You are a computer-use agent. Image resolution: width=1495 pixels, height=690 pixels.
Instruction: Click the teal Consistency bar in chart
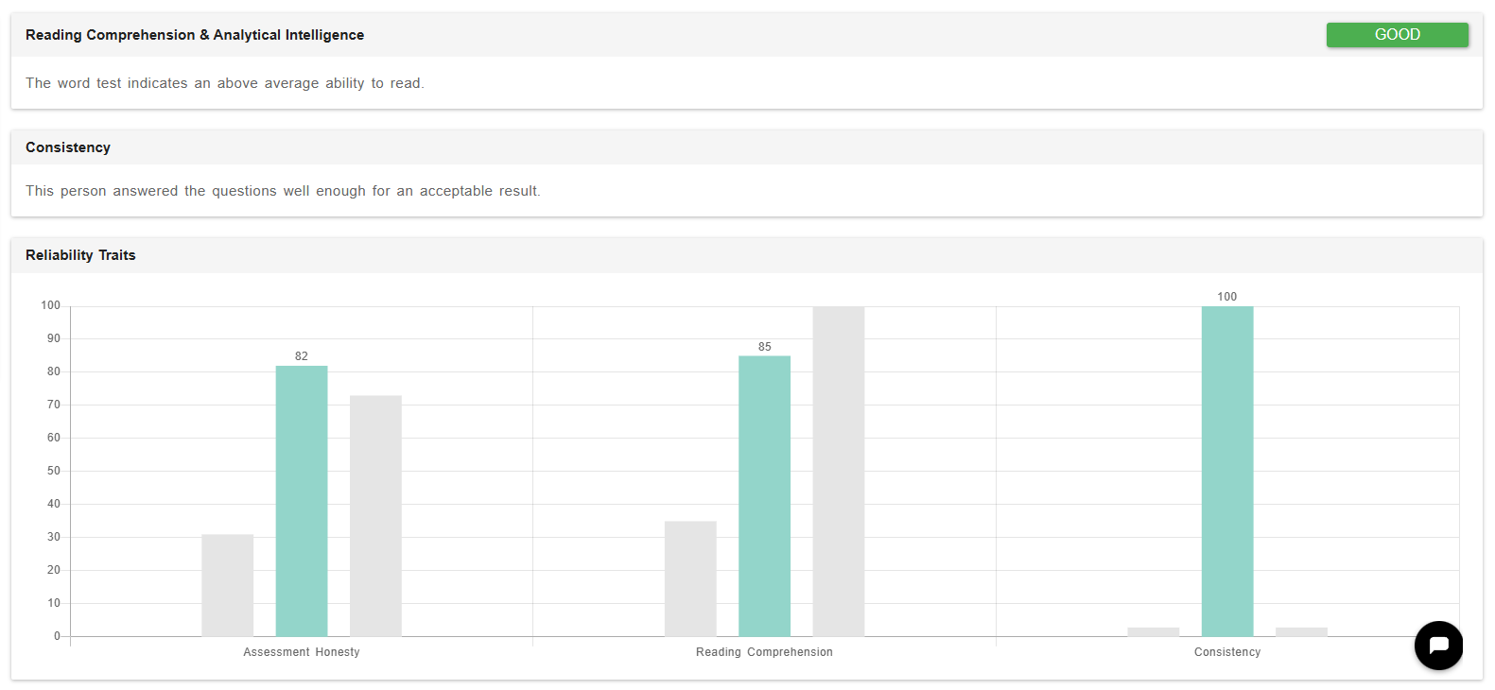(1226, 471)
